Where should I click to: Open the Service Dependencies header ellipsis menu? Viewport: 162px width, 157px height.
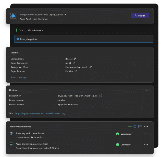point(146,126)
